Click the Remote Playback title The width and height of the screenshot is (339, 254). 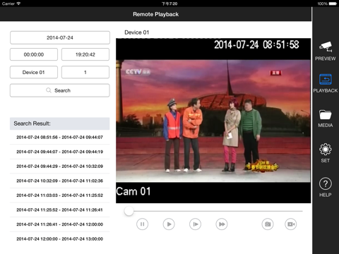pyautogui.click(x=156, y=14)
